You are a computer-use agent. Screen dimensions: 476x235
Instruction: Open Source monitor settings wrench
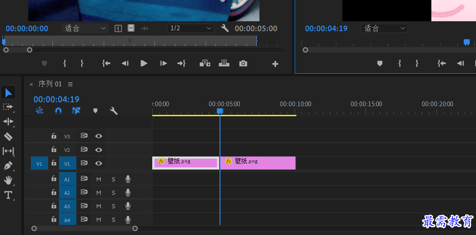[225, 29]
